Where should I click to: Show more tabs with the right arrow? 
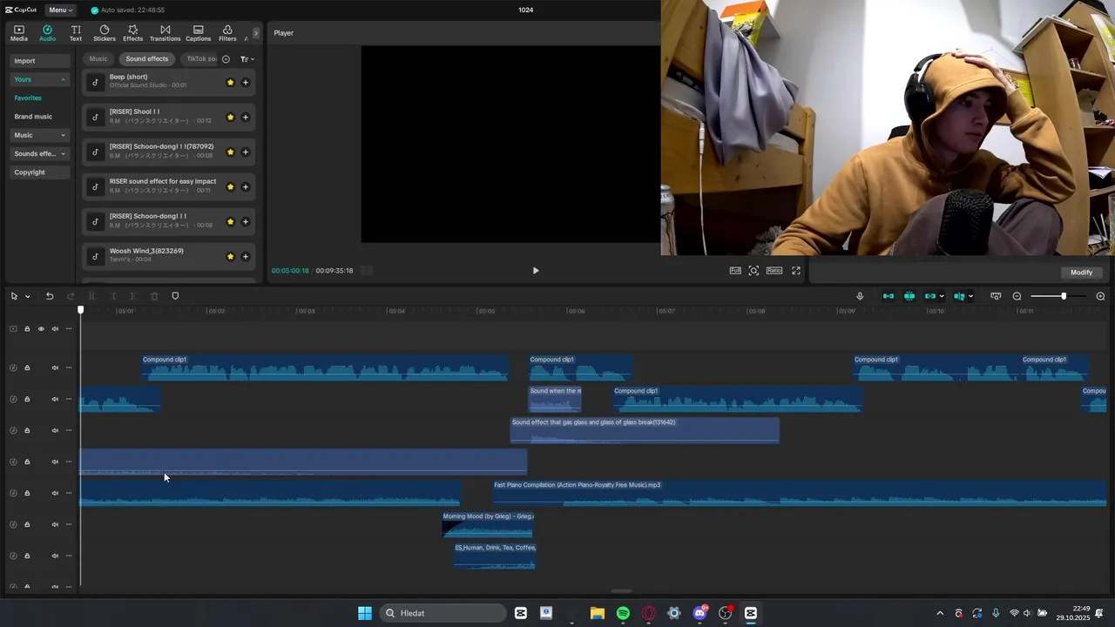tap(256, 33)
